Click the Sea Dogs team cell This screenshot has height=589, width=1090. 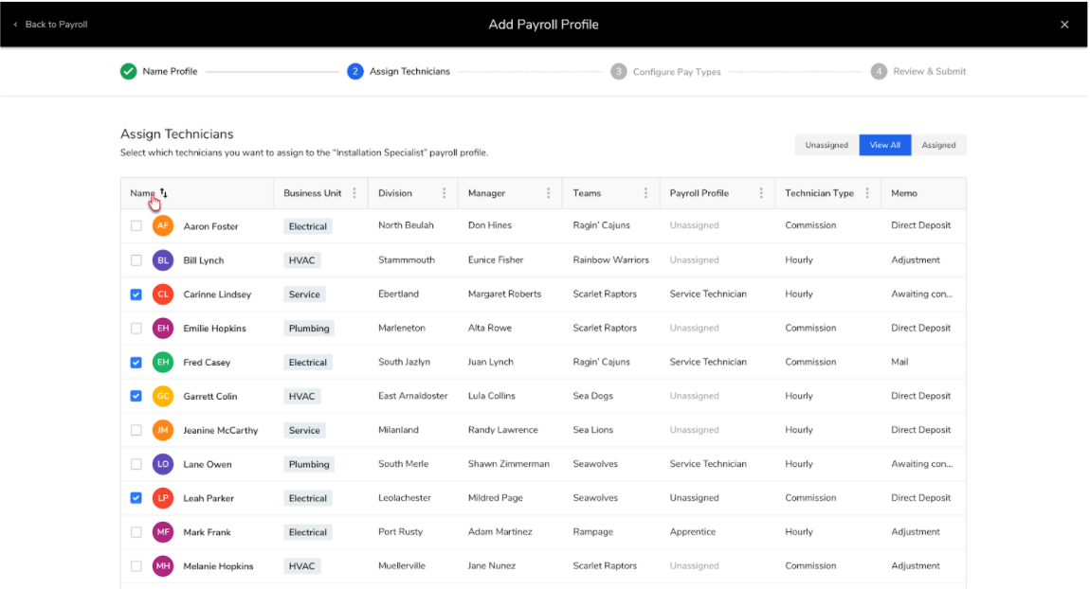point(593,396)
